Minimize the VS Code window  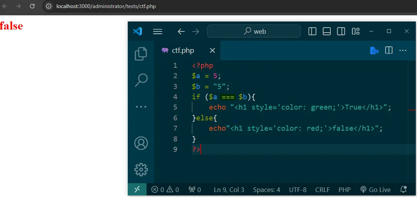point(372,31)
